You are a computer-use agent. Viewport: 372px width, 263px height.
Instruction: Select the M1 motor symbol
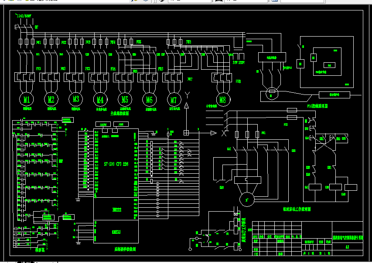click(x=26, y=99)
